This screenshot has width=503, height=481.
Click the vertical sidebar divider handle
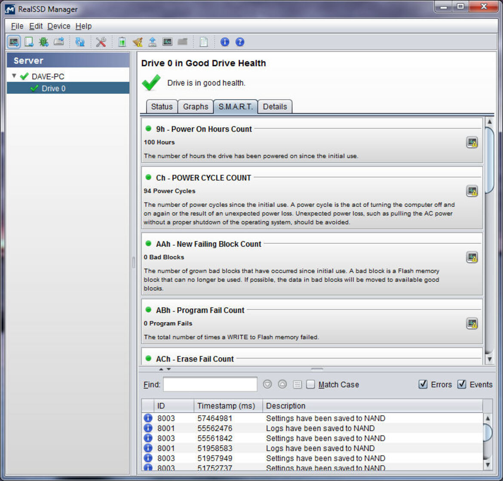[x=133, y=263]
